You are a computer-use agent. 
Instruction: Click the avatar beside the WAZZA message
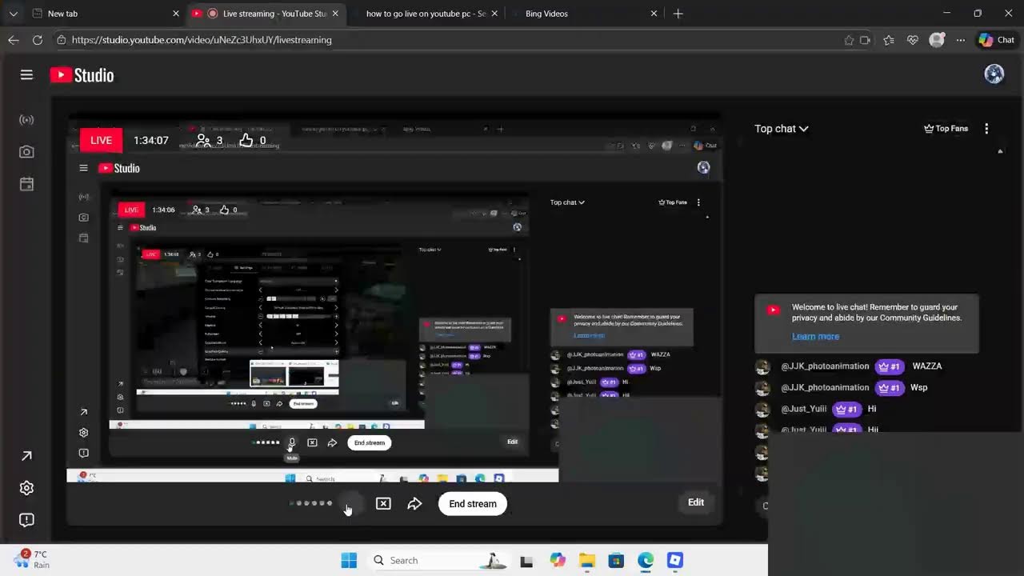coord(762,367)
